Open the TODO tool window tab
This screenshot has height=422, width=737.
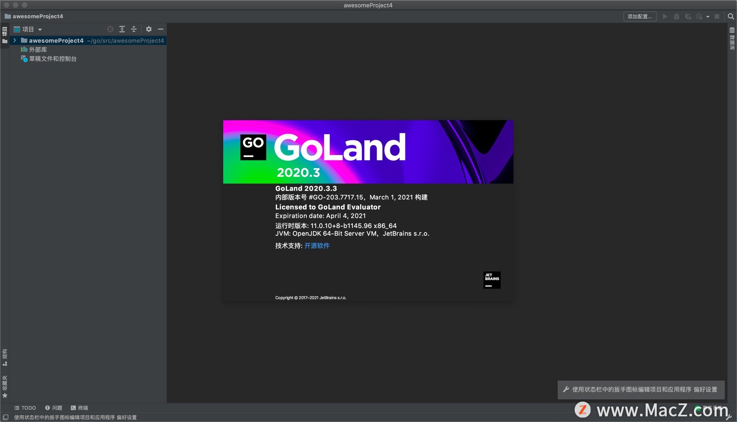[25, 408]
